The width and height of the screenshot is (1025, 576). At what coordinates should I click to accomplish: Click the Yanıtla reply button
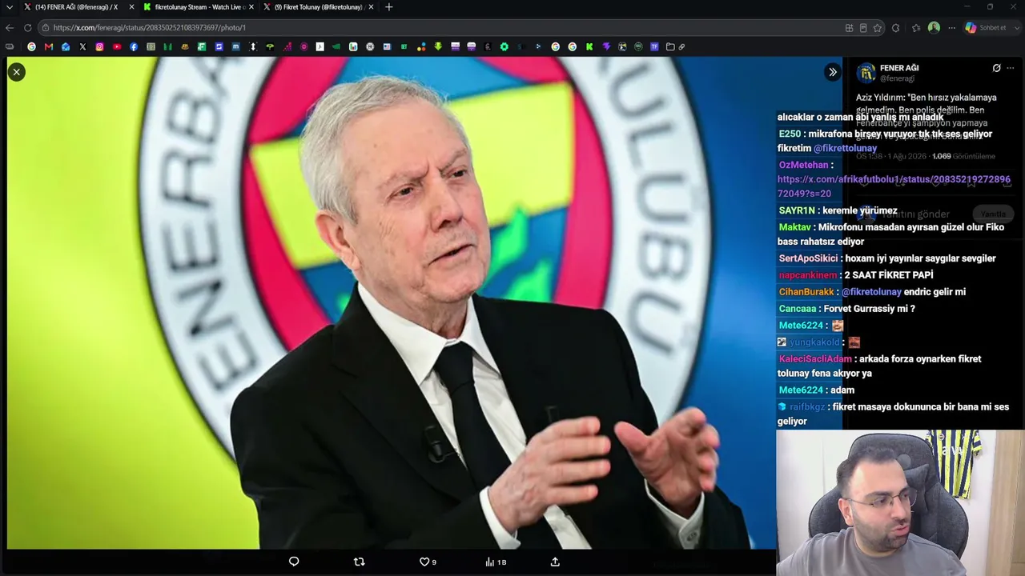[x=993, y=214]
